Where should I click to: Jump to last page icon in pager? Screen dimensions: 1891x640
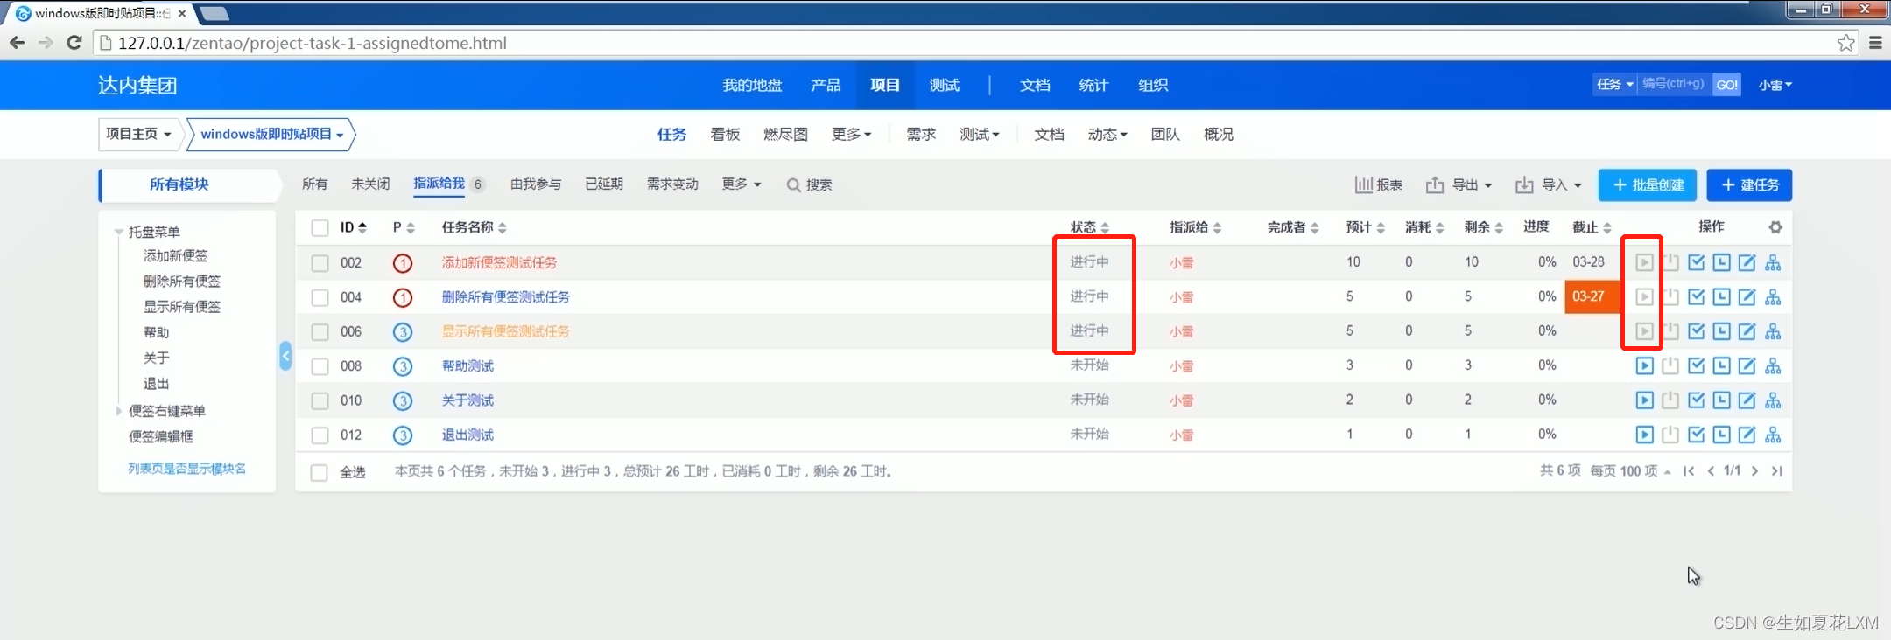click(1776, 471)
